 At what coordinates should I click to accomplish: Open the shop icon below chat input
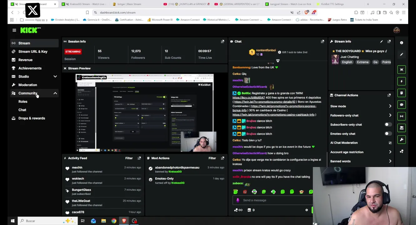(x=249, y=210)
